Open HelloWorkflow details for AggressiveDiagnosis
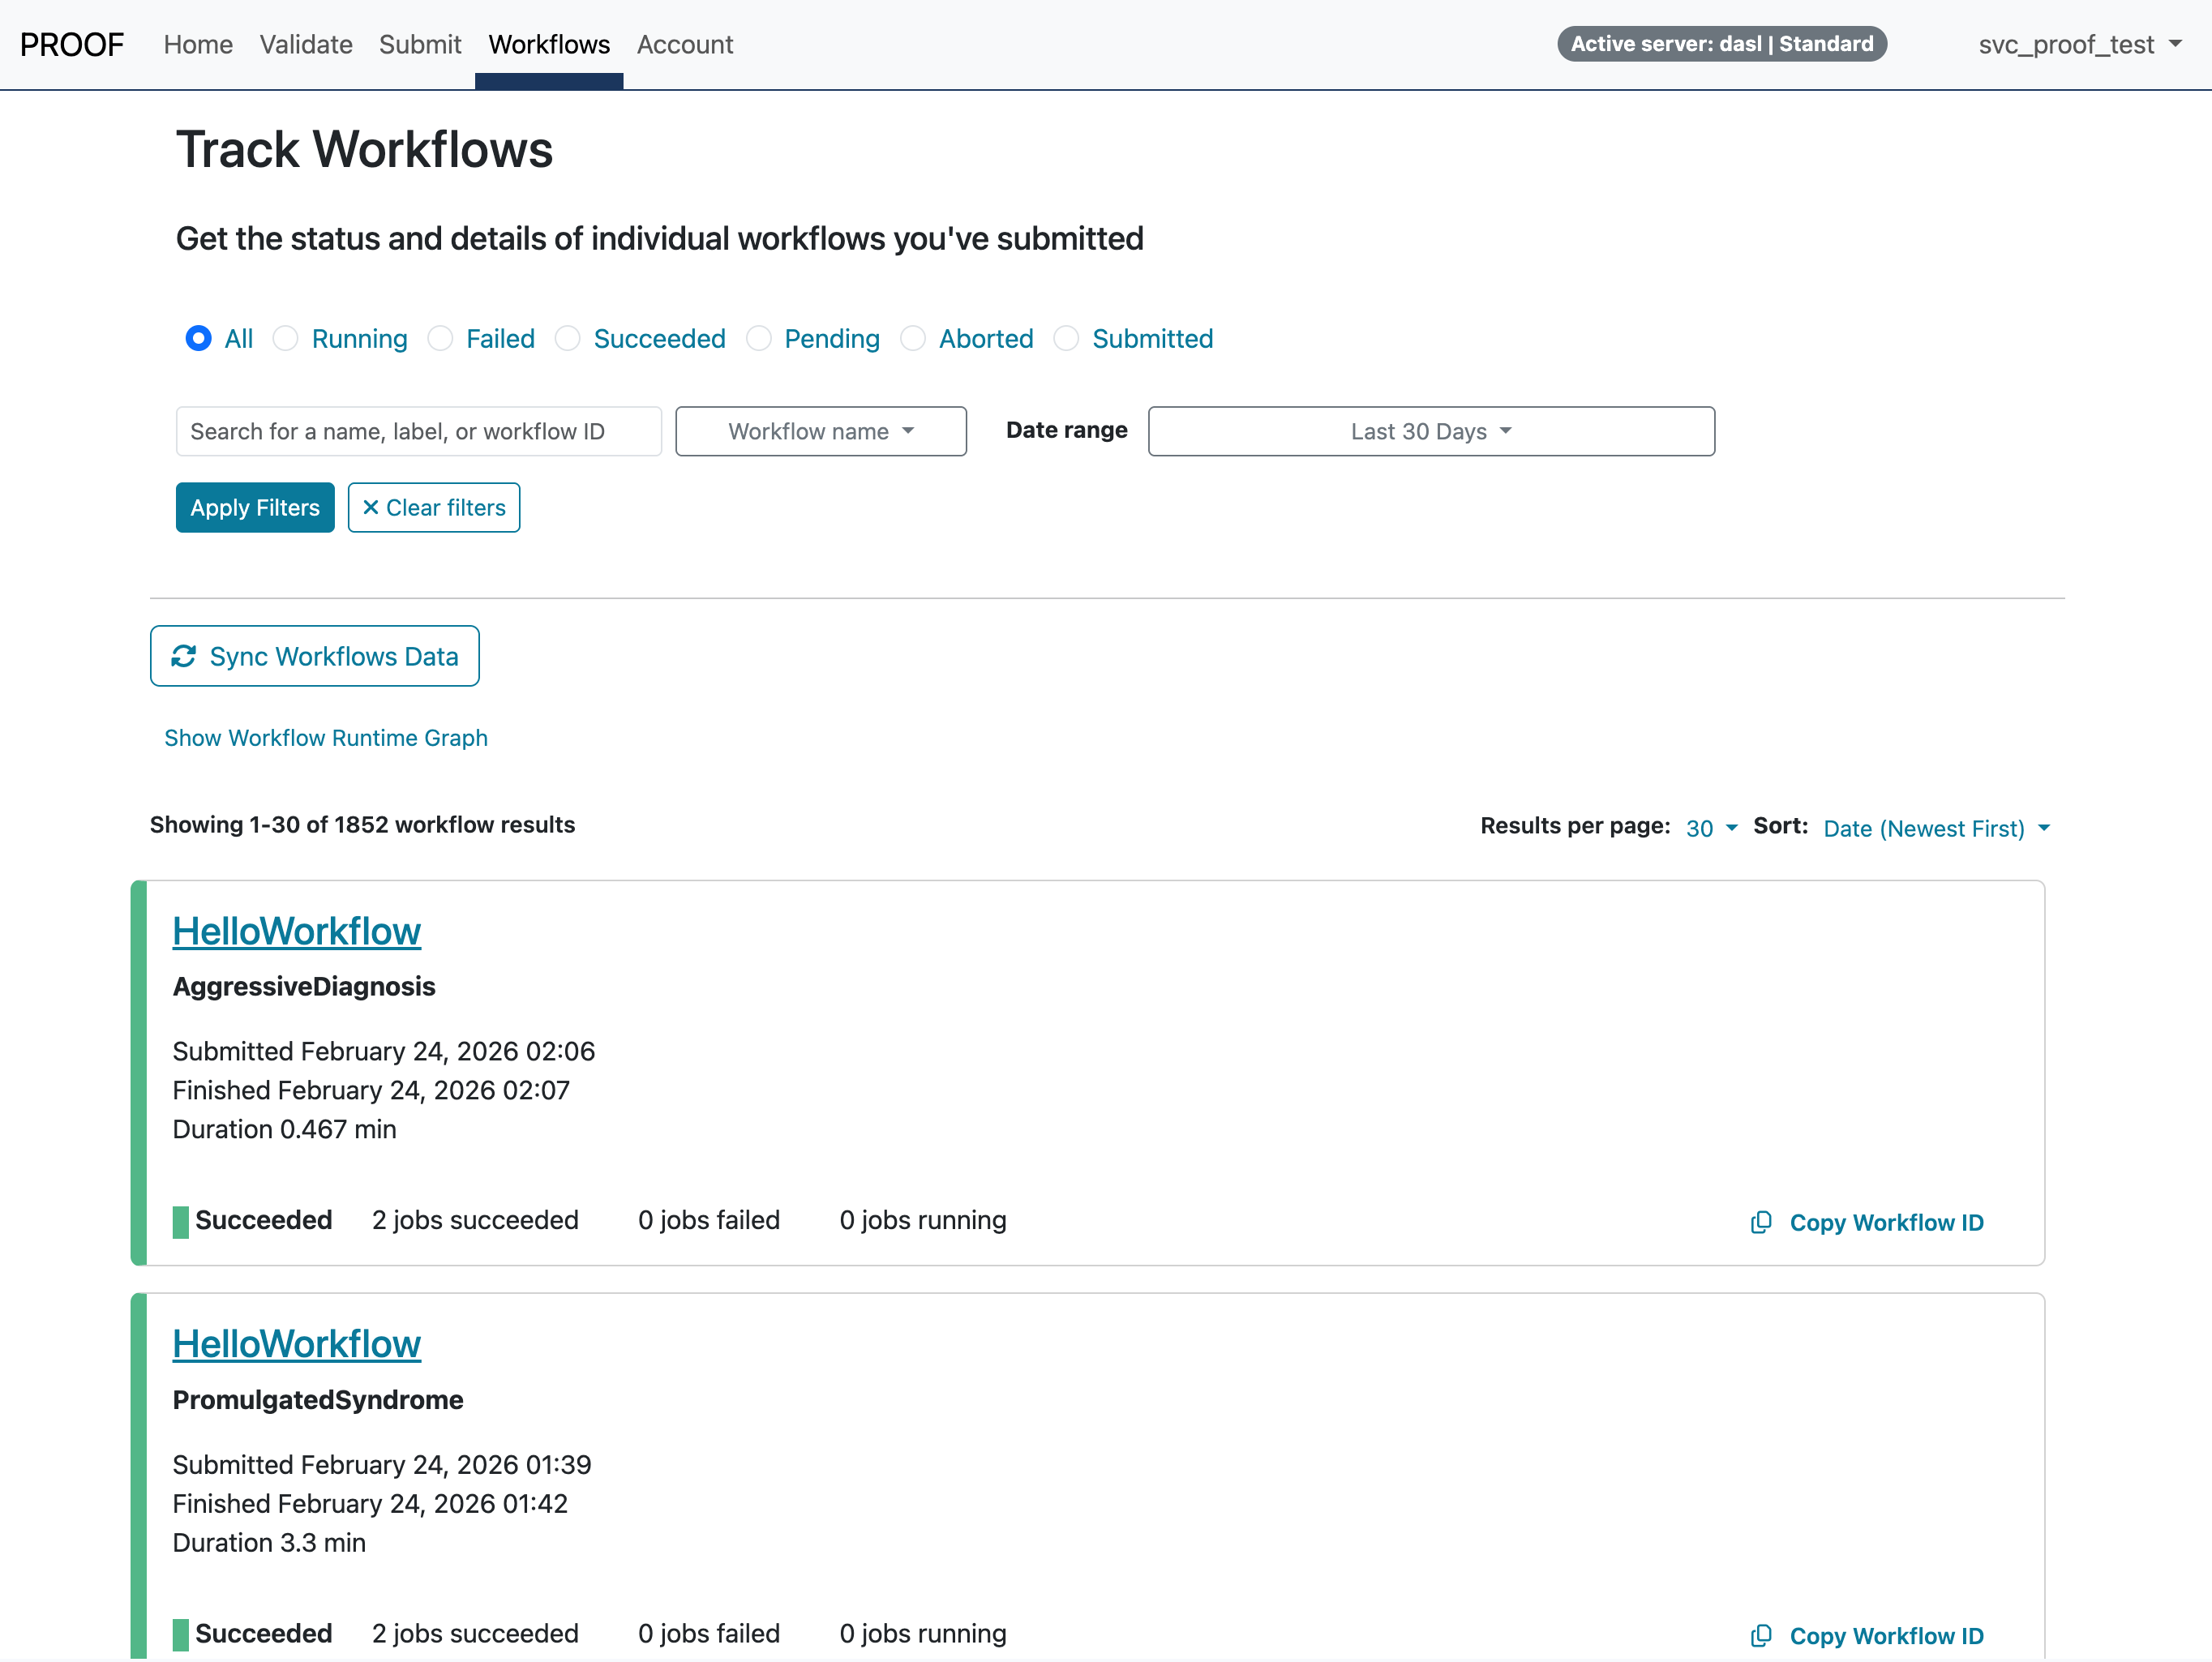This screenshot has width=2212, height=1662. click(x=296, y=931)
